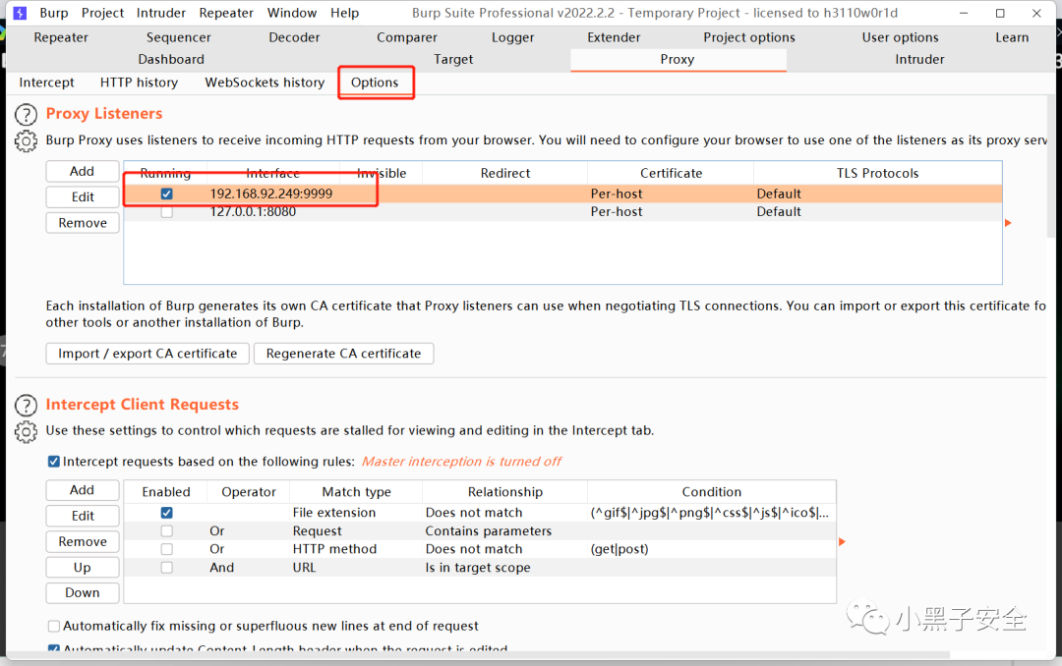Viewport: 1062px width, 666px height.
Task: Enable automatically fix missing new lines checkbox
Action: point(54,626)
